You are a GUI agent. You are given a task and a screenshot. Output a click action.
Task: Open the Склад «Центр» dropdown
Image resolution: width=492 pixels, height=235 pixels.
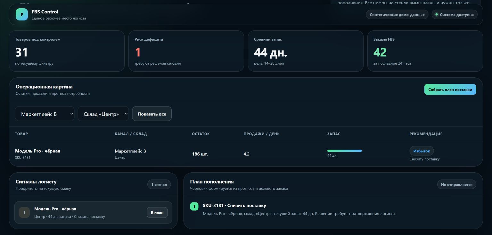pos(103,114)
